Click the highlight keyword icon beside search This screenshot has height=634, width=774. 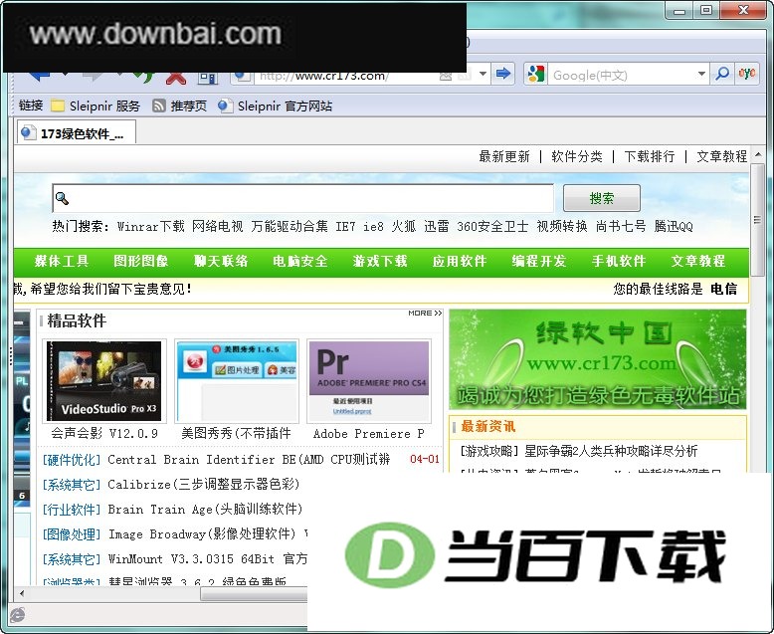click(746, 74)
